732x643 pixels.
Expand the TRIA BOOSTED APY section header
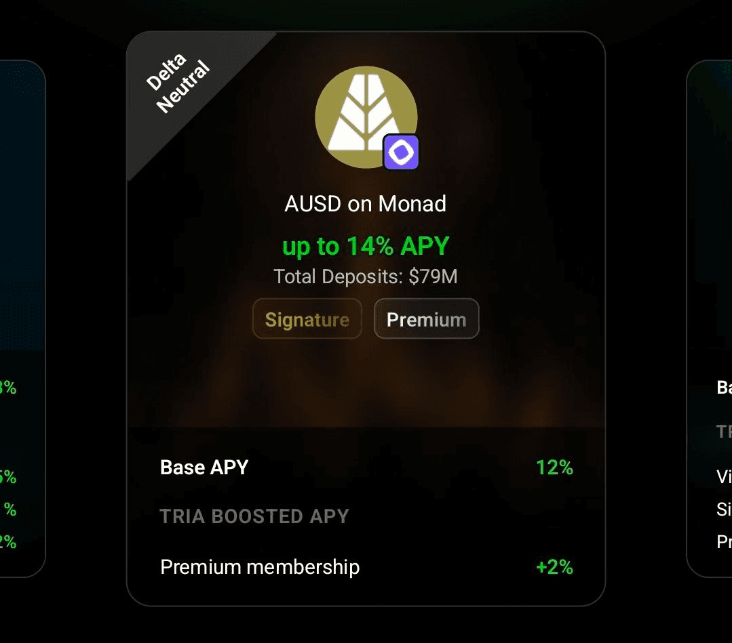(254, 516)
